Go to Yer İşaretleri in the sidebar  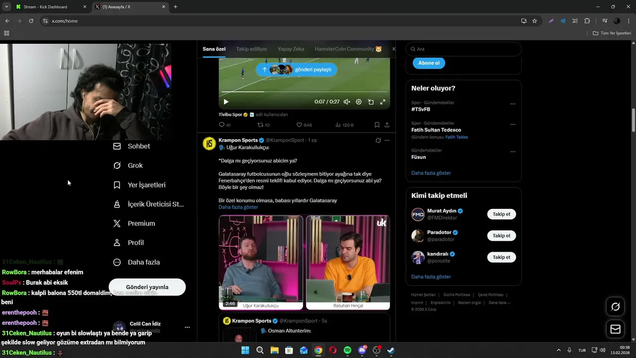[140, 185]
